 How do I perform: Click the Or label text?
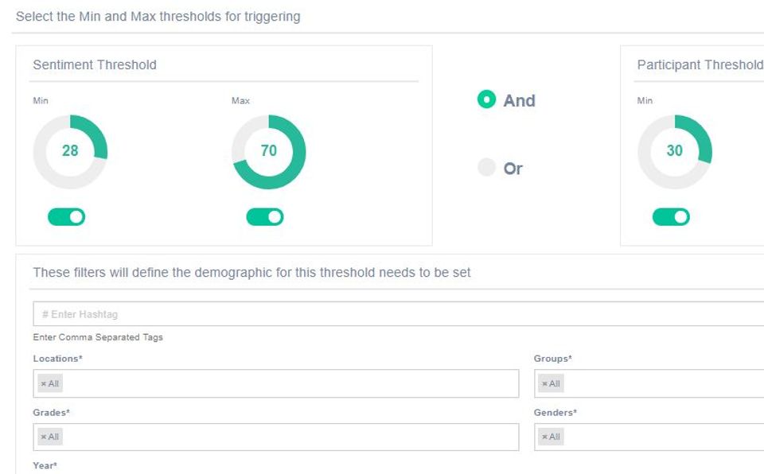point(513,169)
